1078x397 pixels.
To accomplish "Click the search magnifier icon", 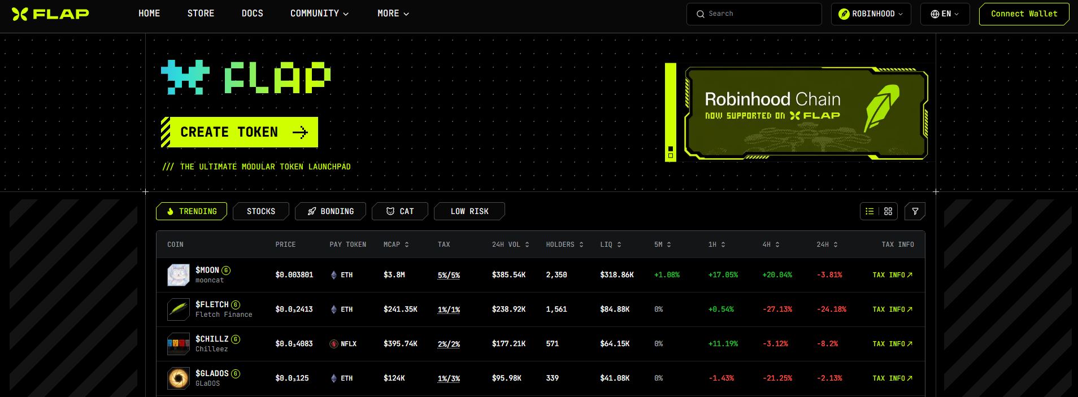I will [x=701, y=14].
